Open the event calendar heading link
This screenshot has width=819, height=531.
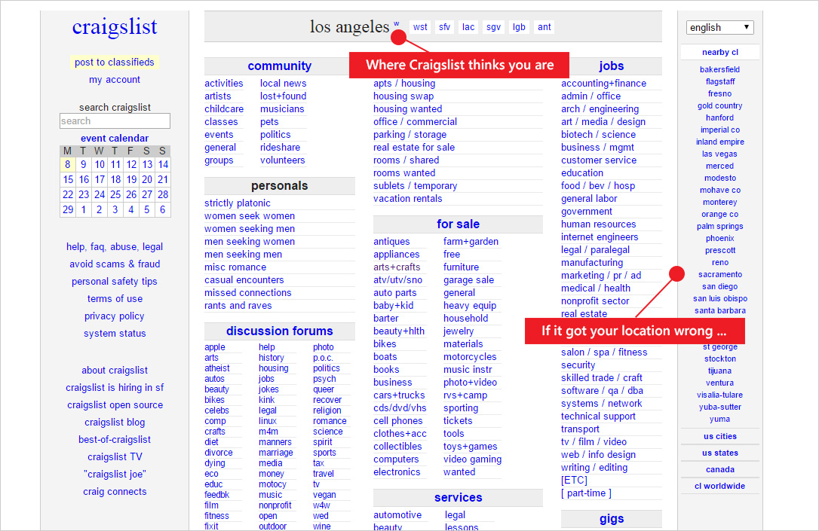[x=115, y=139]
